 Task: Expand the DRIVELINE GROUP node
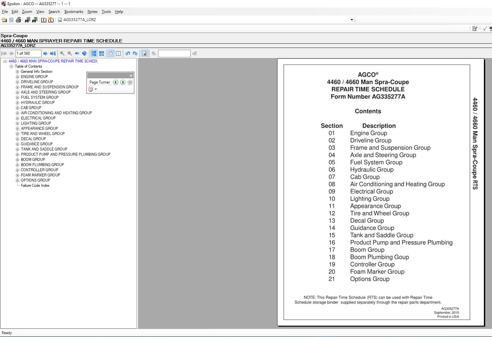tap(18, 82)
